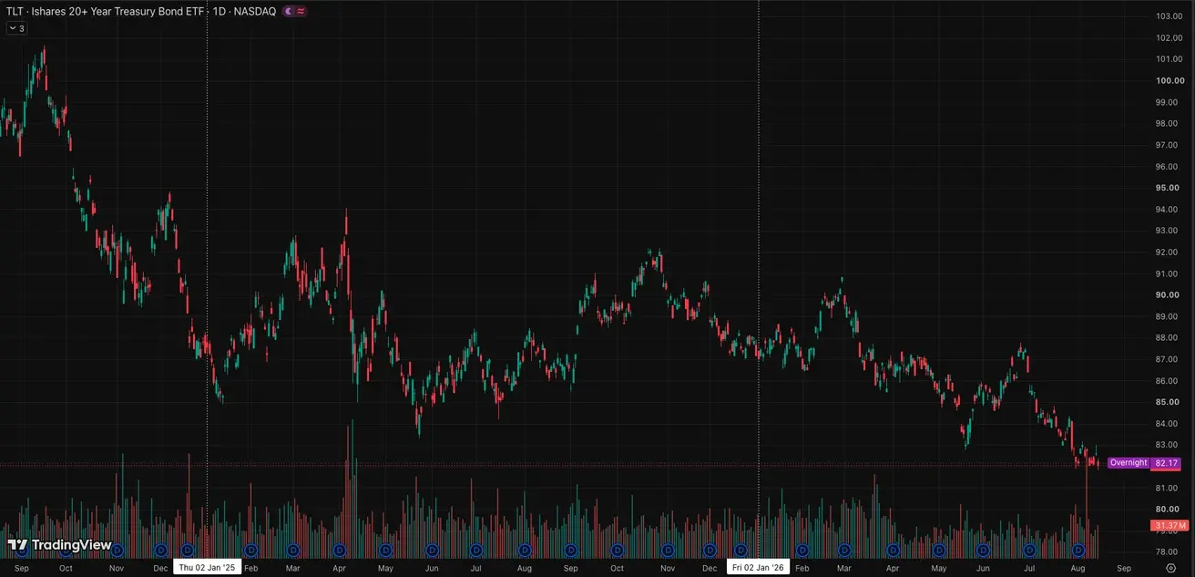Screen dimensions: 1195x577
Task: Click the red 31.37M volume label
Action: pos(1169,526)
